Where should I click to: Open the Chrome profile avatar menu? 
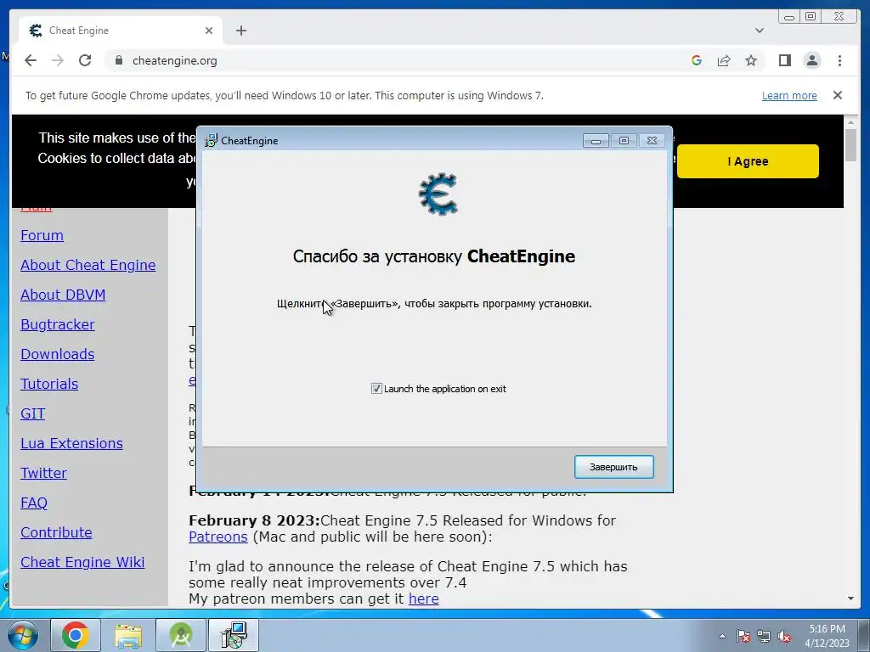(x=811, y=60)
